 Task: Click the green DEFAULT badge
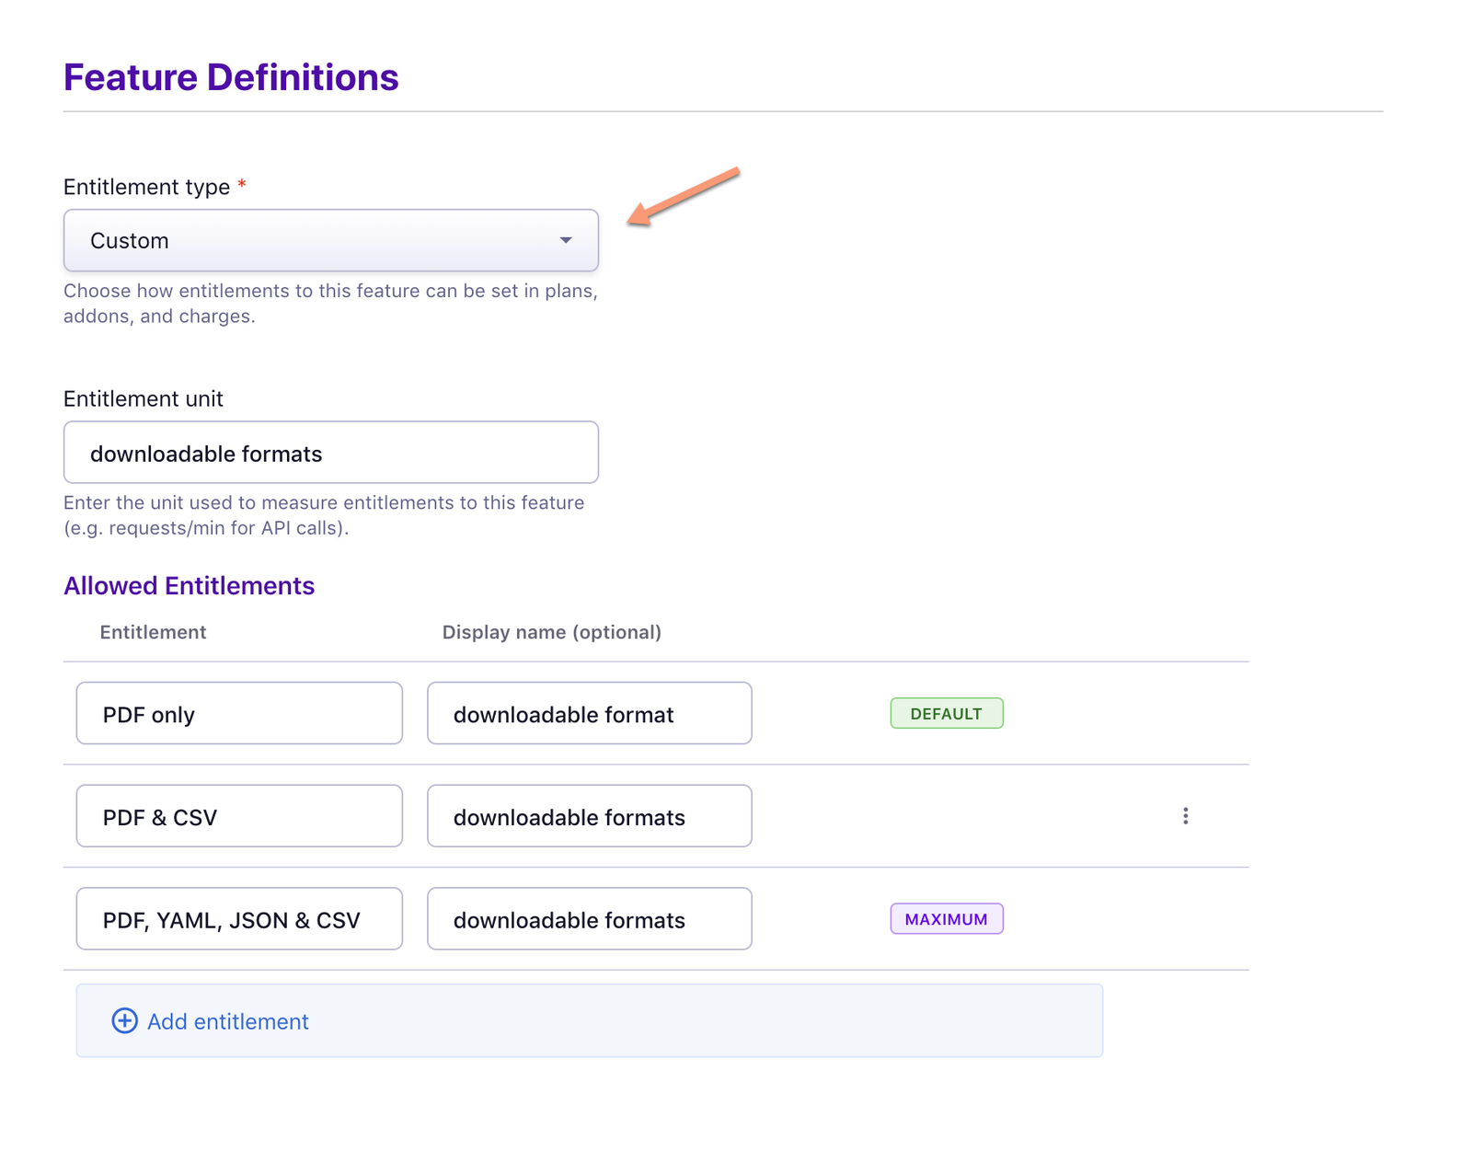click(946, 714)
